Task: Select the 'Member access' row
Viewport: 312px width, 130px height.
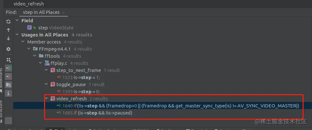Action: point(55,42)
